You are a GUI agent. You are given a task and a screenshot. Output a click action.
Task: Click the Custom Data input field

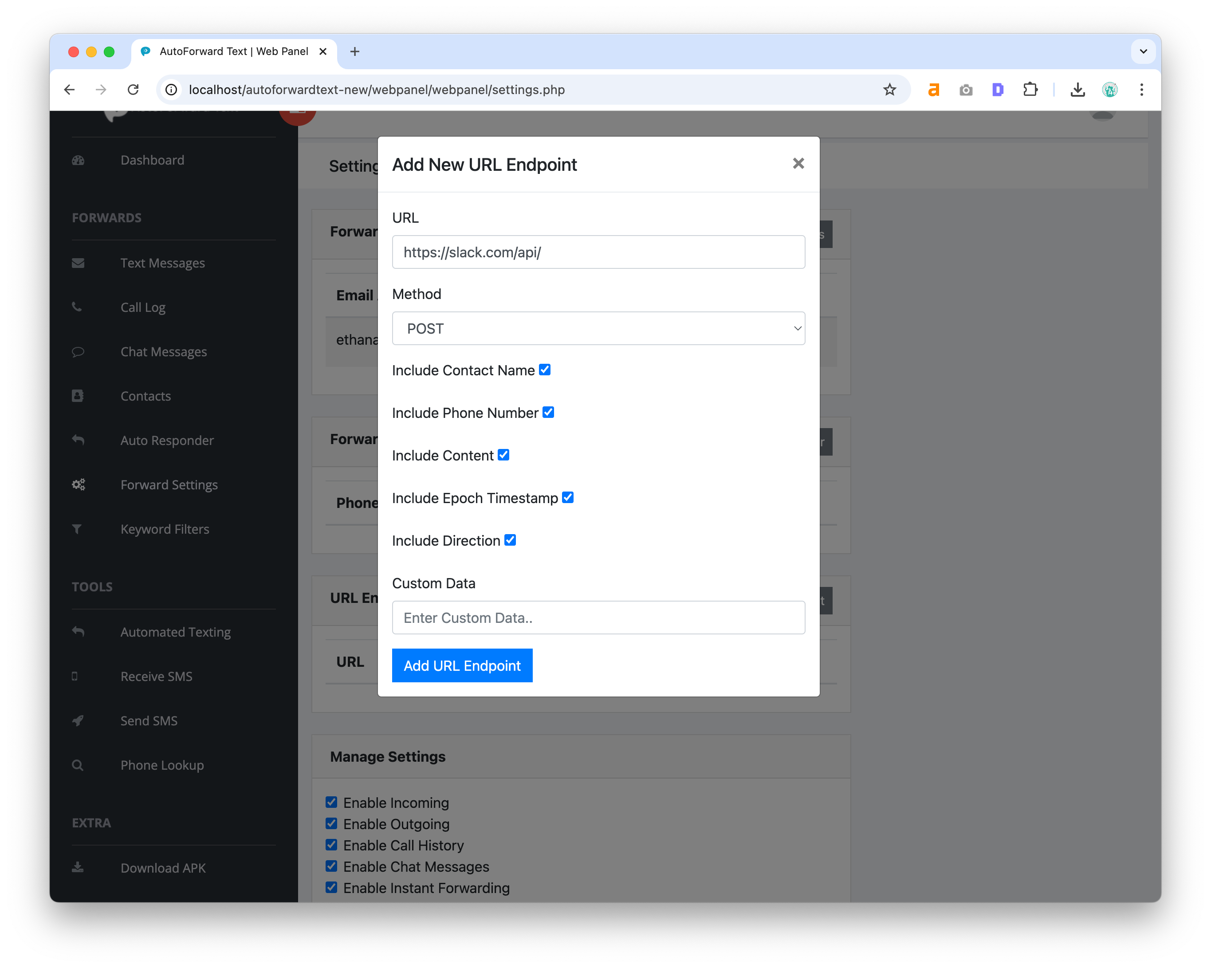tap(598, 618)
